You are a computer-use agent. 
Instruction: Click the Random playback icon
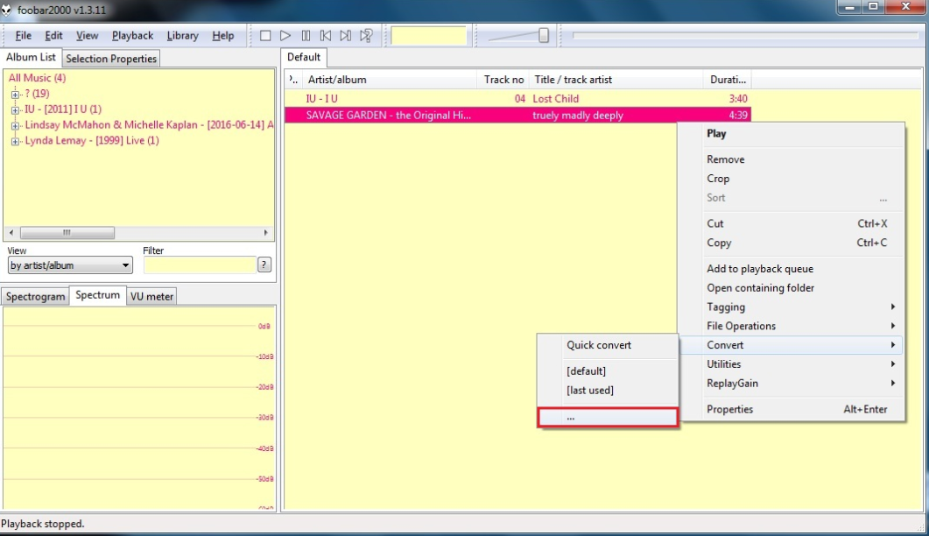click(367, 36)
